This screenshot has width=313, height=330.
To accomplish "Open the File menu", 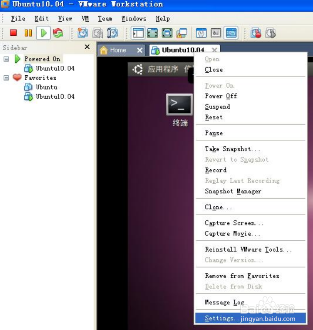I will 18,19.
